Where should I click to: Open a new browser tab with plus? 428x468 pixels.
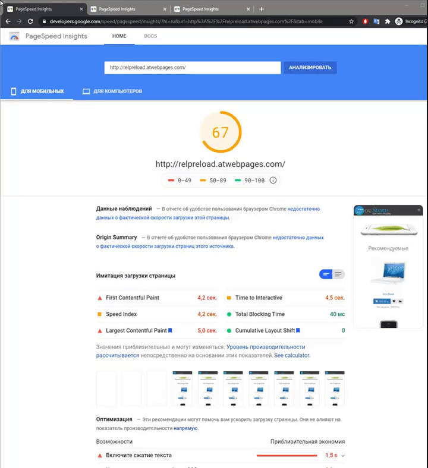262,10
